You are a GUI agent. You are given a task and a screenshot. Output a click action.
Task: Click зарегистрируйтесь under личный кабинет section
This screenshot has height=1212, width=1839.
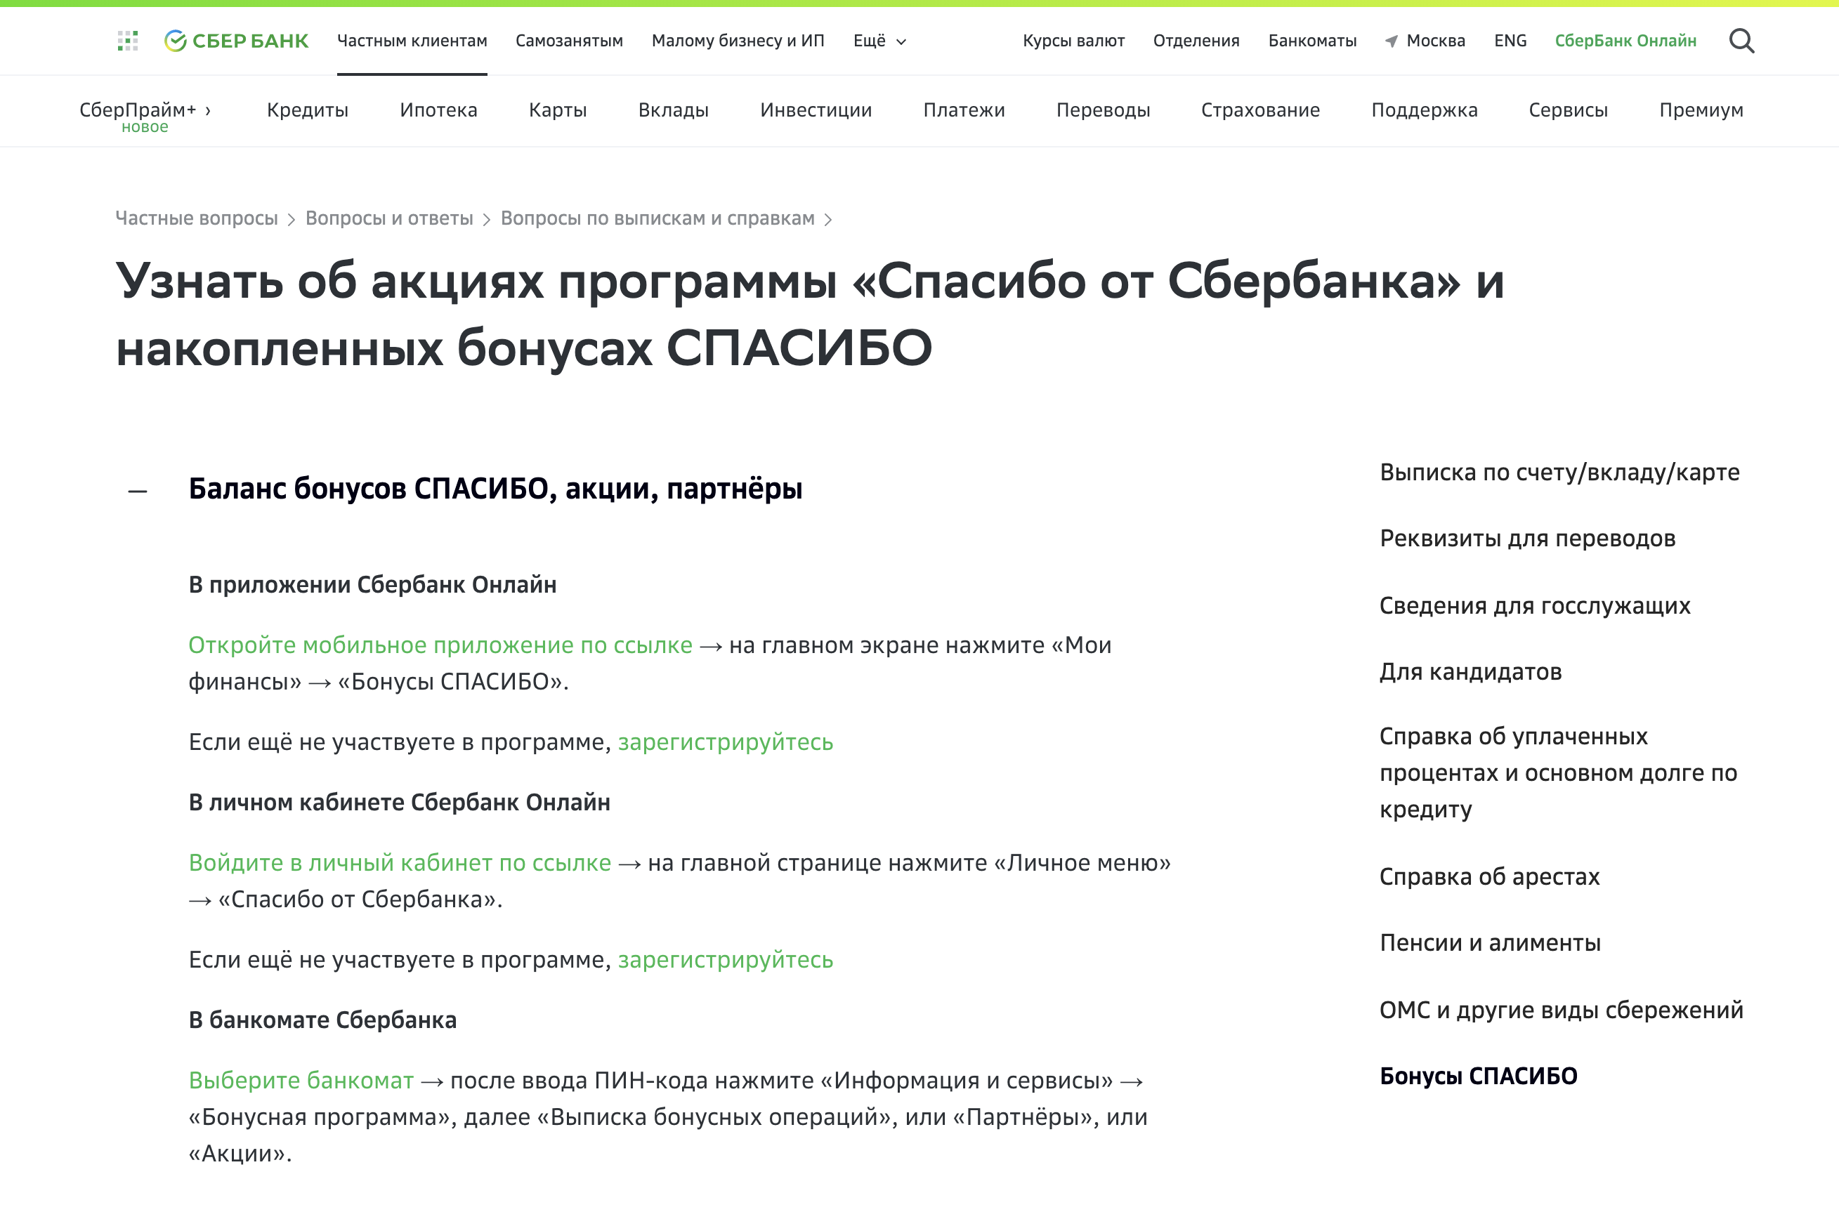tap(725, 960)
